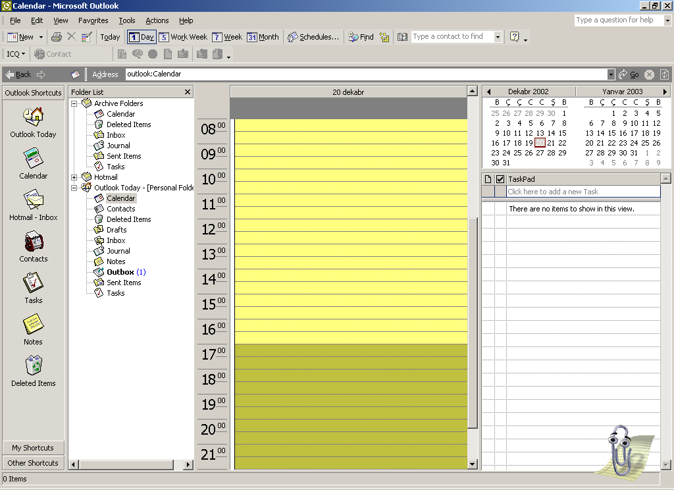674x490 pixels.
Task: Click the Back arrow icon
Action: point(9,74)
